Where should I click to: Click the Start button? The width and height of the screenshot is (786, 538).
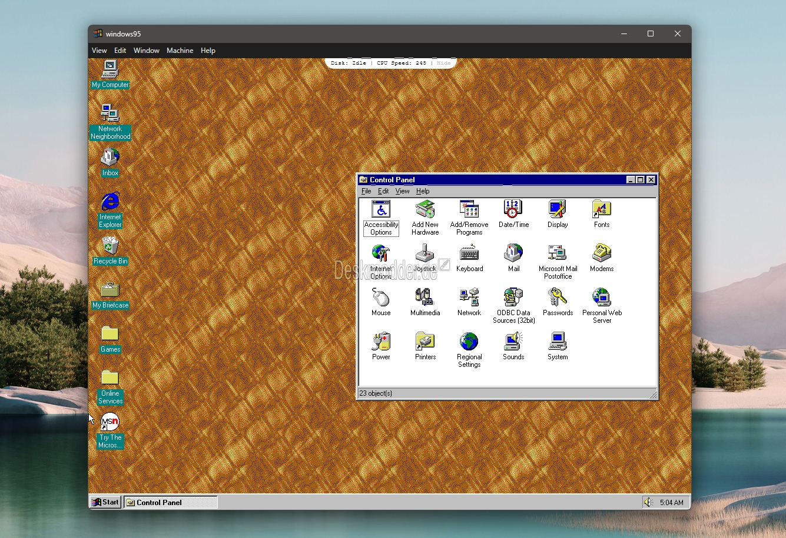tap(105, 502)
